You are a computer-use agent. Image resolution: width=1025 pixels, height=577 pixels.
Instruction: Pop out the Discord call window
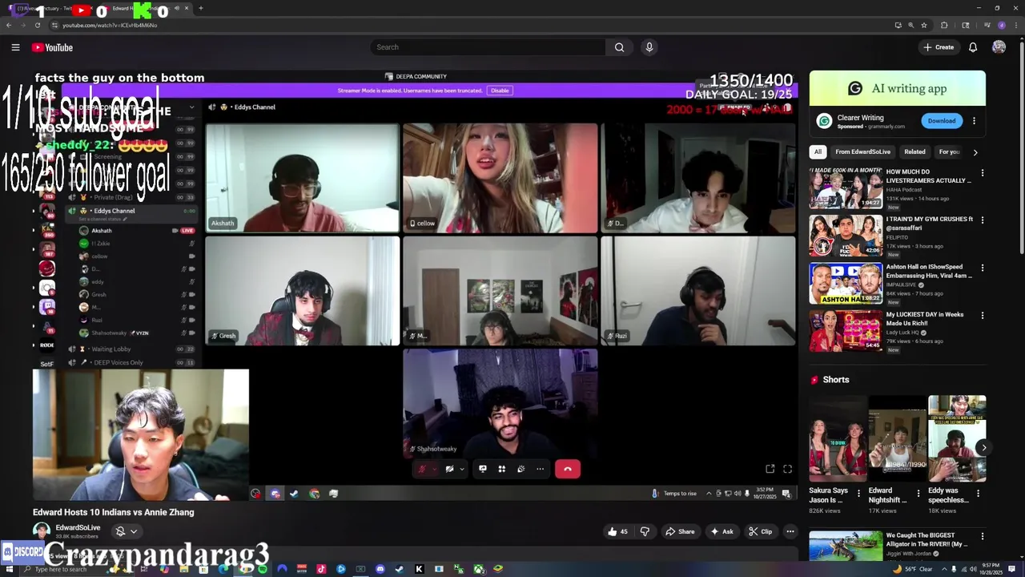(x=770, y=469)
